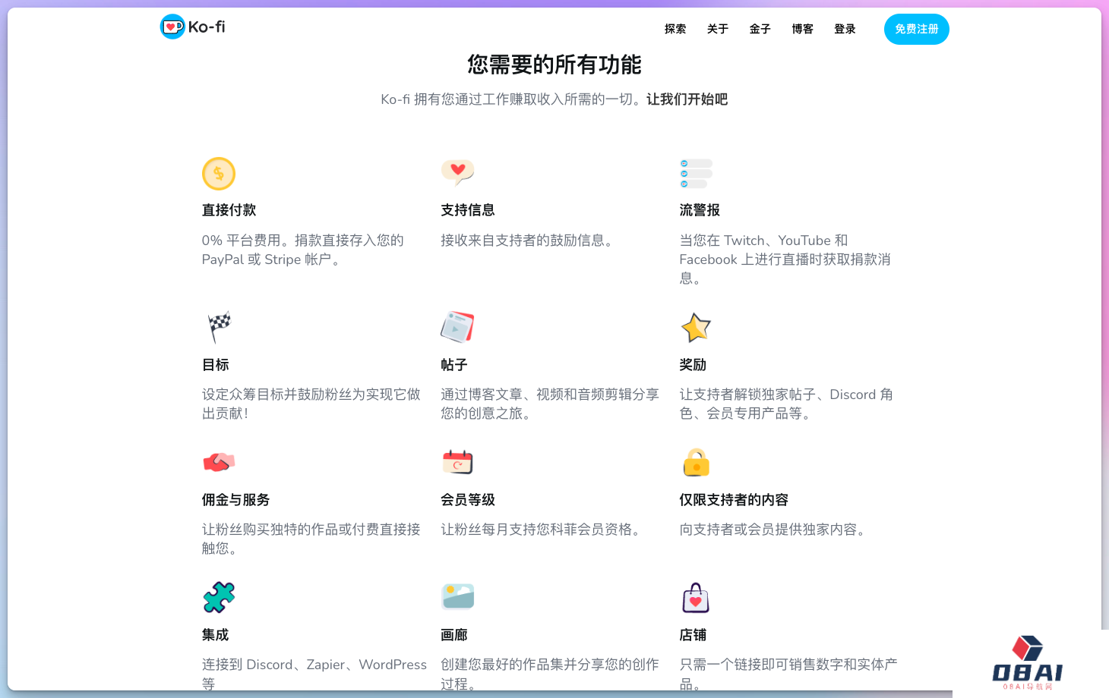Click the yellow padlock icon

[696, 462]
